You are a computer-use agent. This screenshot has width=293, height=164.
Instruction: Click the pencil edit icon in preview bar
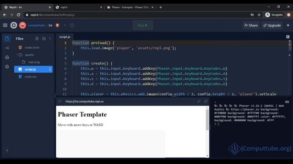199,101
